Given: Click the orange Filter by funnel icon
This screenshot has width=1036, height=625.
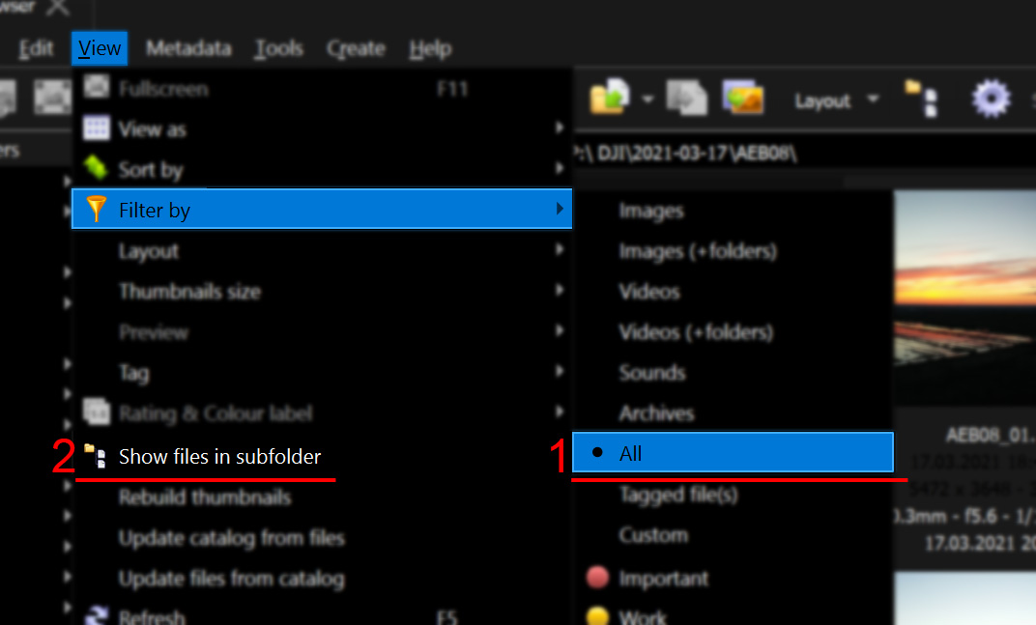Looking at the screenshot, I should coord(97,209).
